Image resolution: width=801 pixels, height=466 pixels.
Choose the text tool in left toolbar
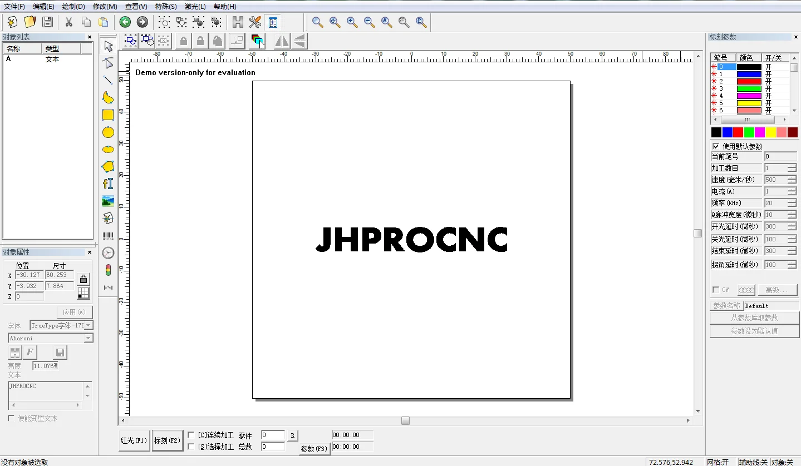point(108,184)
